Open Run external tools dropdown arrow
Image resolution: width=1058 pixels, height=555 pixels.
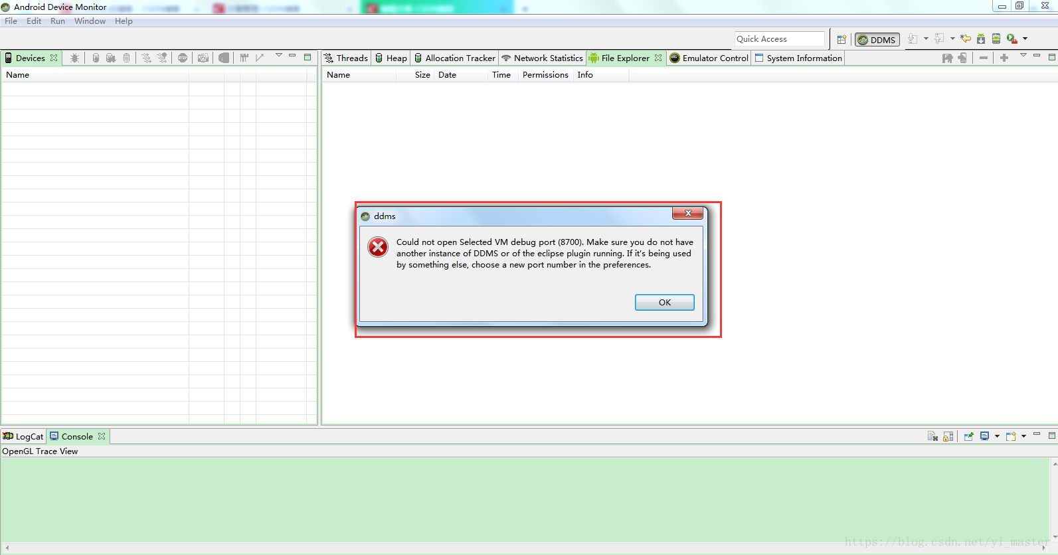click(1025, 39)
